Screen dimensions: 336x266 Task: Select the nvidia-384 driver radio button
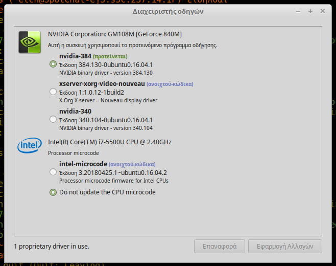pyautogui.click(x=53, y=64)
